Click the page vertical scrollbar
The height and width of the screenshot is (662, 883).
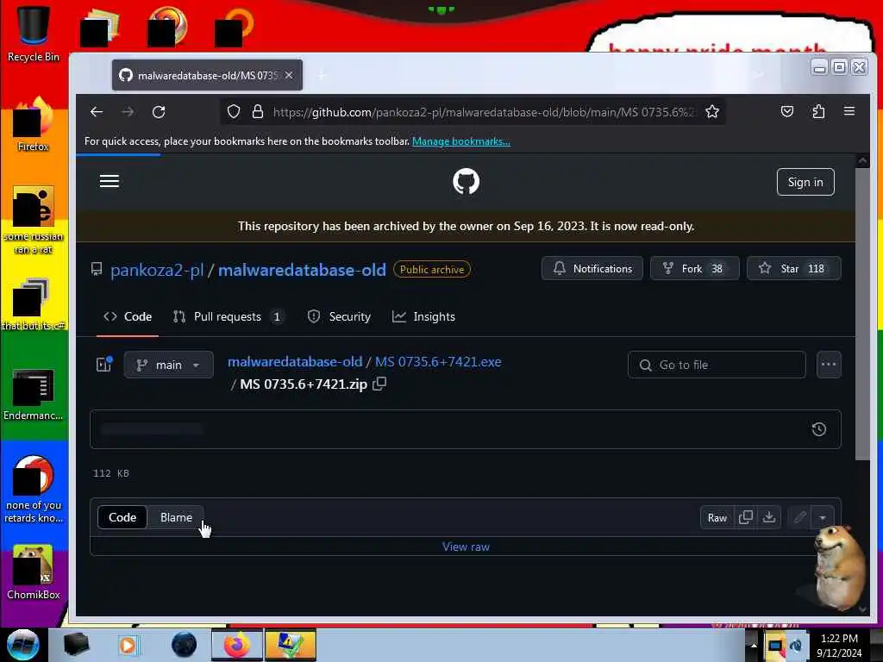point(862,314)
